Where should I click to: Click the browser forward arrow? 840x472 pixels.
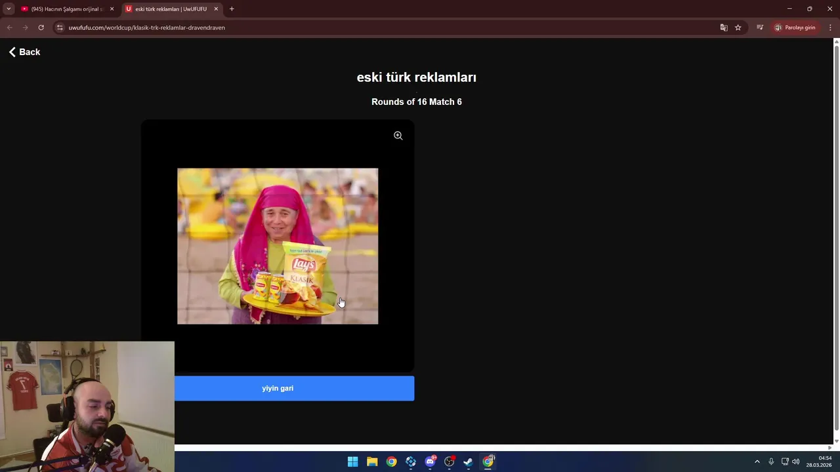(25, 28)
